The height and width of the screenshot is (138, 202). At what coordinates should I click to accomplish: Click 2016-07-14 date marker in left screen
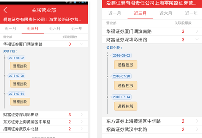tap(16, 94)
